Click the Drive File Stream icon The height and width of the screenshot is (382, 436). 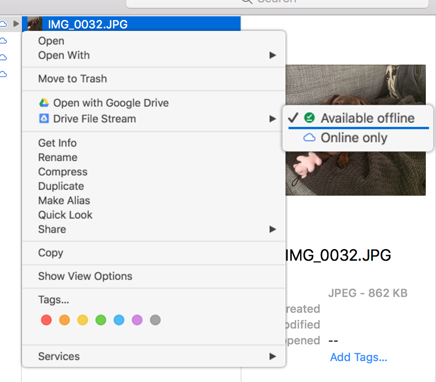click(x=44, y=119)
